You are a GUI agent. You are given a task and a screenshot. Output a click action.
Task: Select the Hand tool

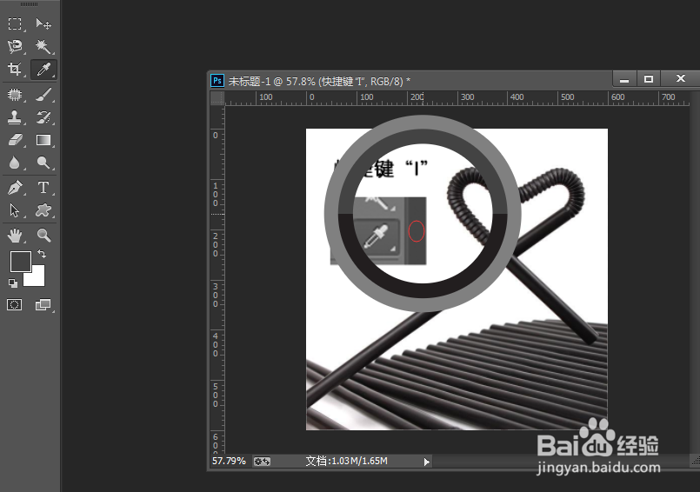15,236
